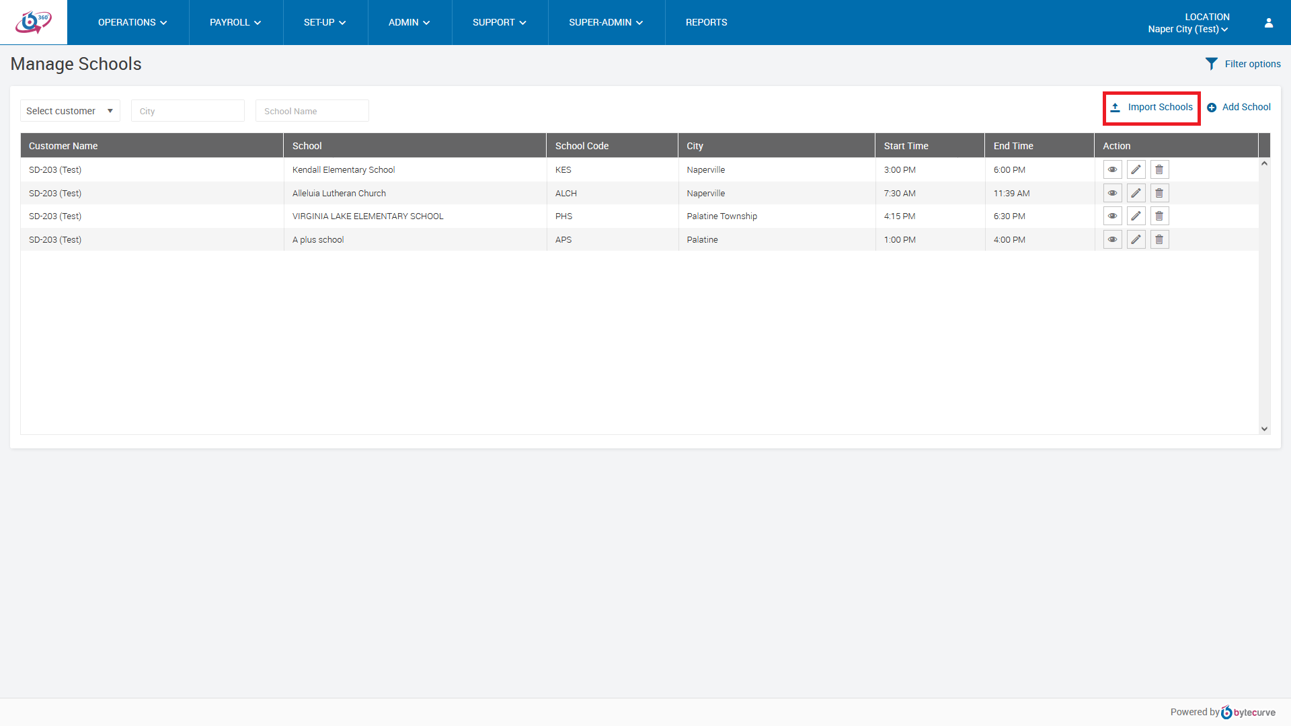Open the Payroll menu
The image size is (1291, 726).
235,22
